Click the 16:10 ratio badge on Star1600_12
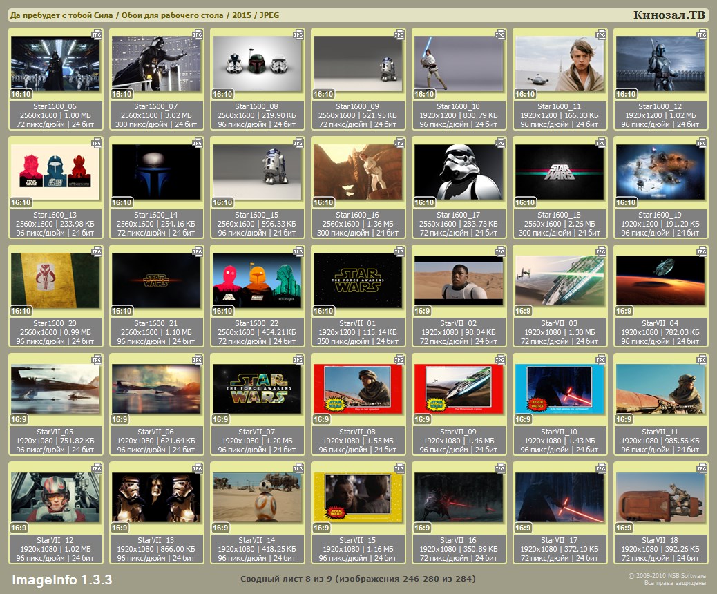Image resolution: width=717 pixels, height=594 pixels. (x=626, y=94)
